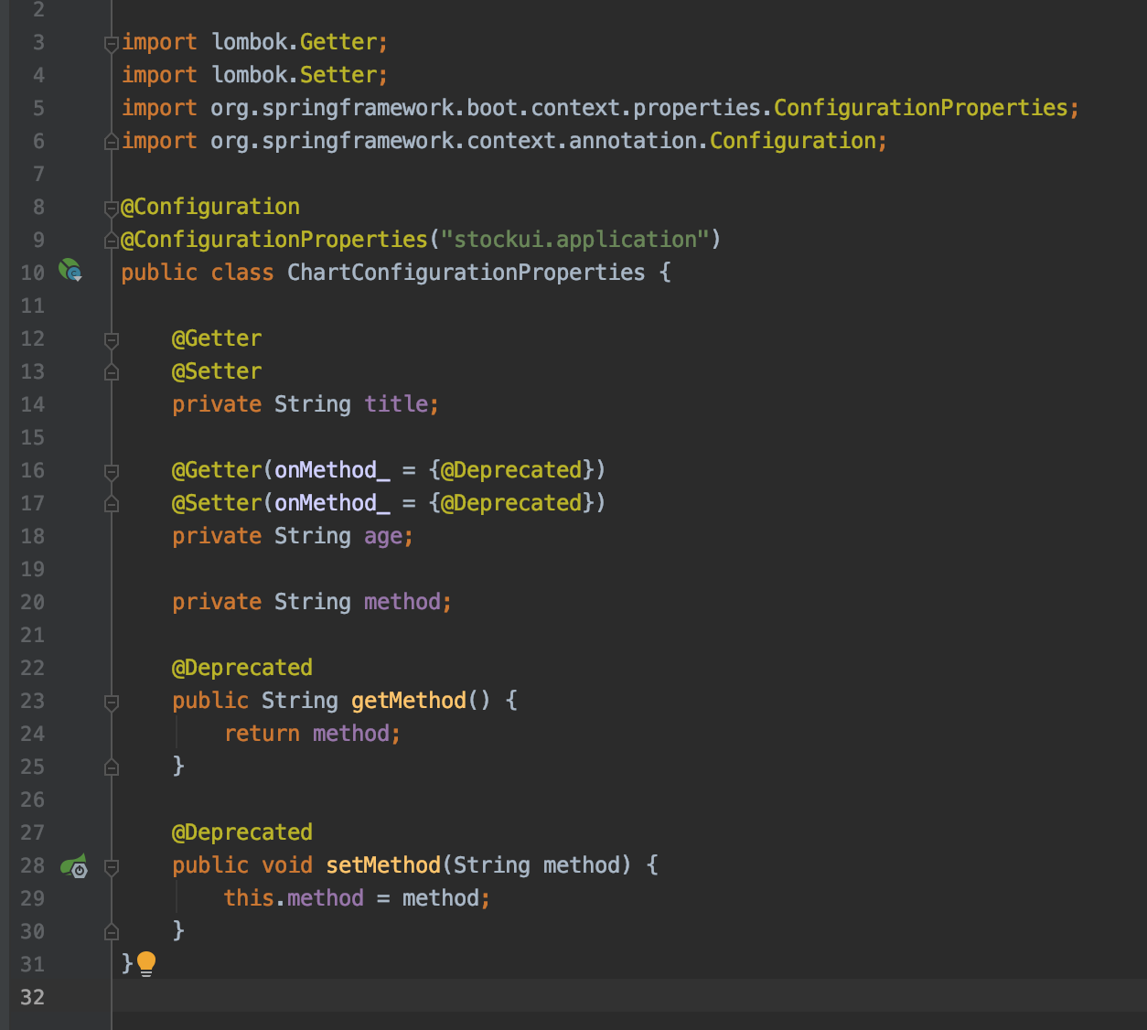
Task: Collapse the @Getter onMethod_ fold marker on line 16
Action: point(111,470)
